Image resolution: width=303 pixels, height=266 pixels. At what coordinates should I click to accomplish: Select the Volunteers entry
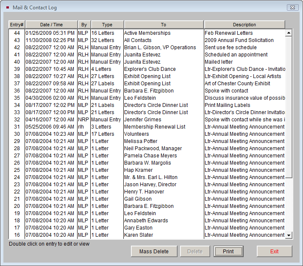pos(147,134)
